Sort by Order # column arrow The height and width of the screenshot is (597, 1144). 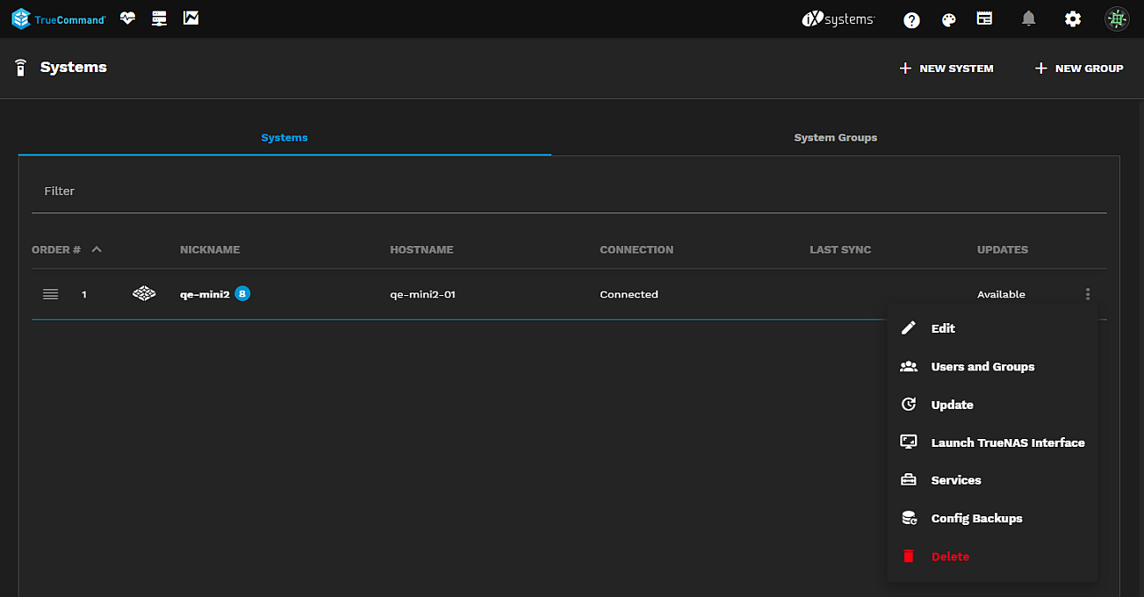[97, 249]
